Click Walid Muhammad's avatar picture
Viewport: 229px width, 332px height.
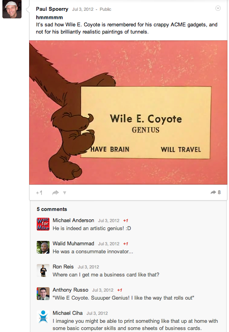tap(43, 247)
